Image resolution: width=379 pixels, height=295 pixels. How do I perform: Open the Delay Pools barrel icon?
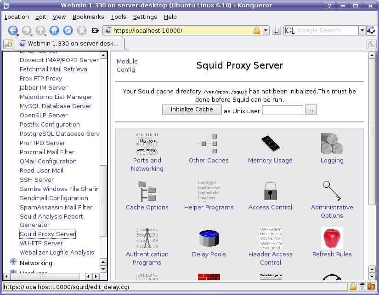point(209,238)
